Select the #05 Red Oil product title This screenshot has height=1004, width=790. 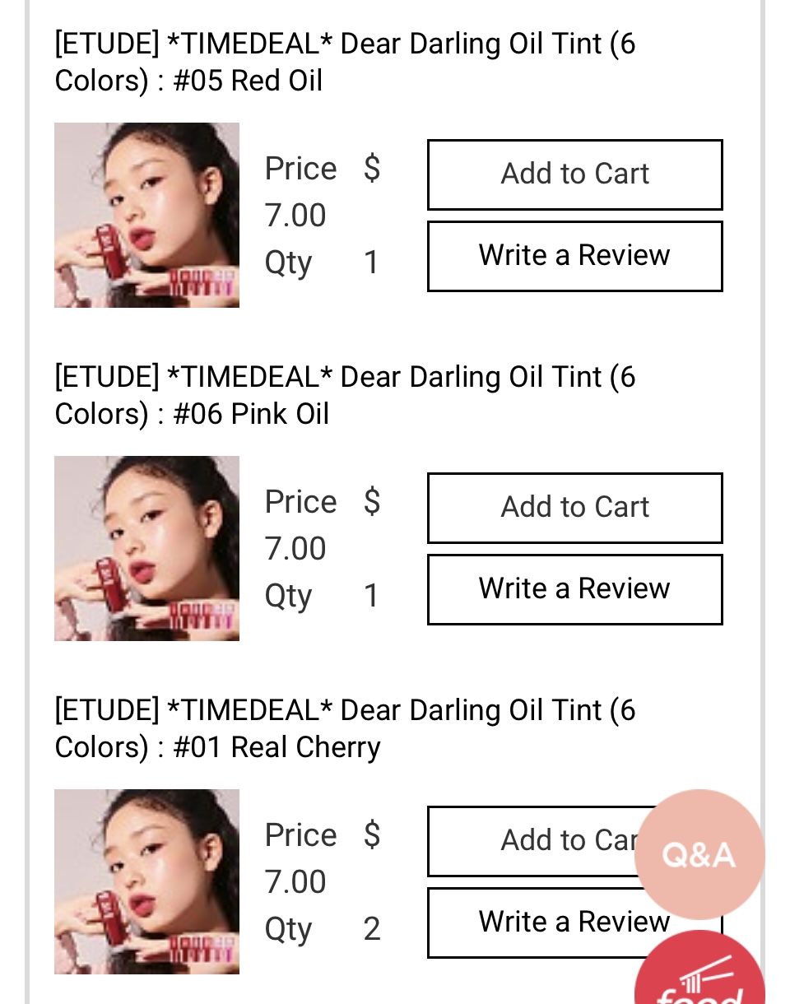[345, 63]
